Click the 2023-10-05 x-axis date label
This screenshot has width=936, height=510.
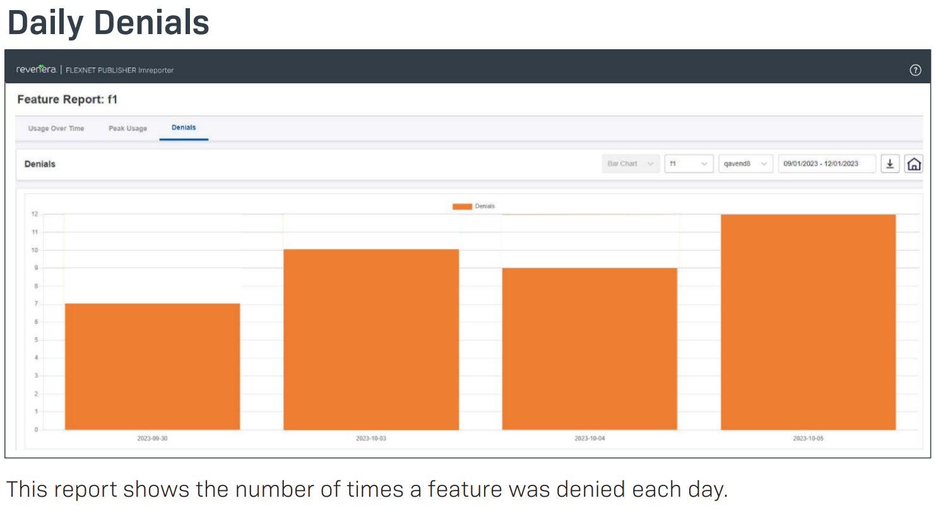[808, 438]
